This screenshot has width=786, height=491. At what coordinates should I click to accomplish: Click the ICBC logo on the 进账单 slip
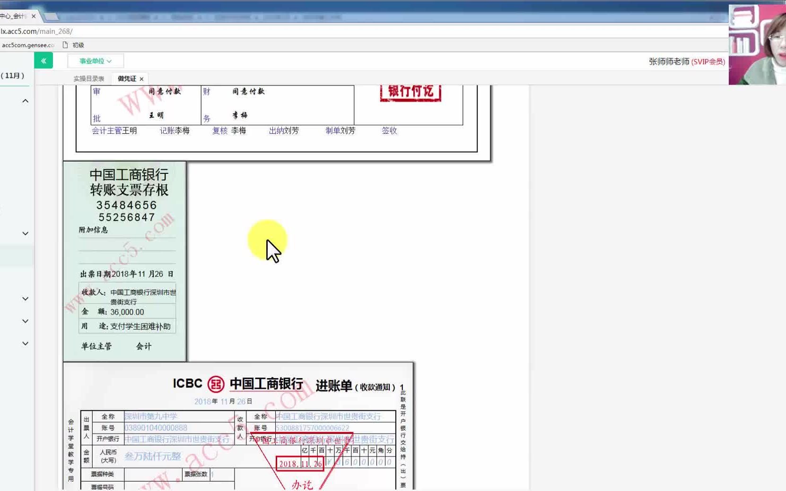coord(216,384)
